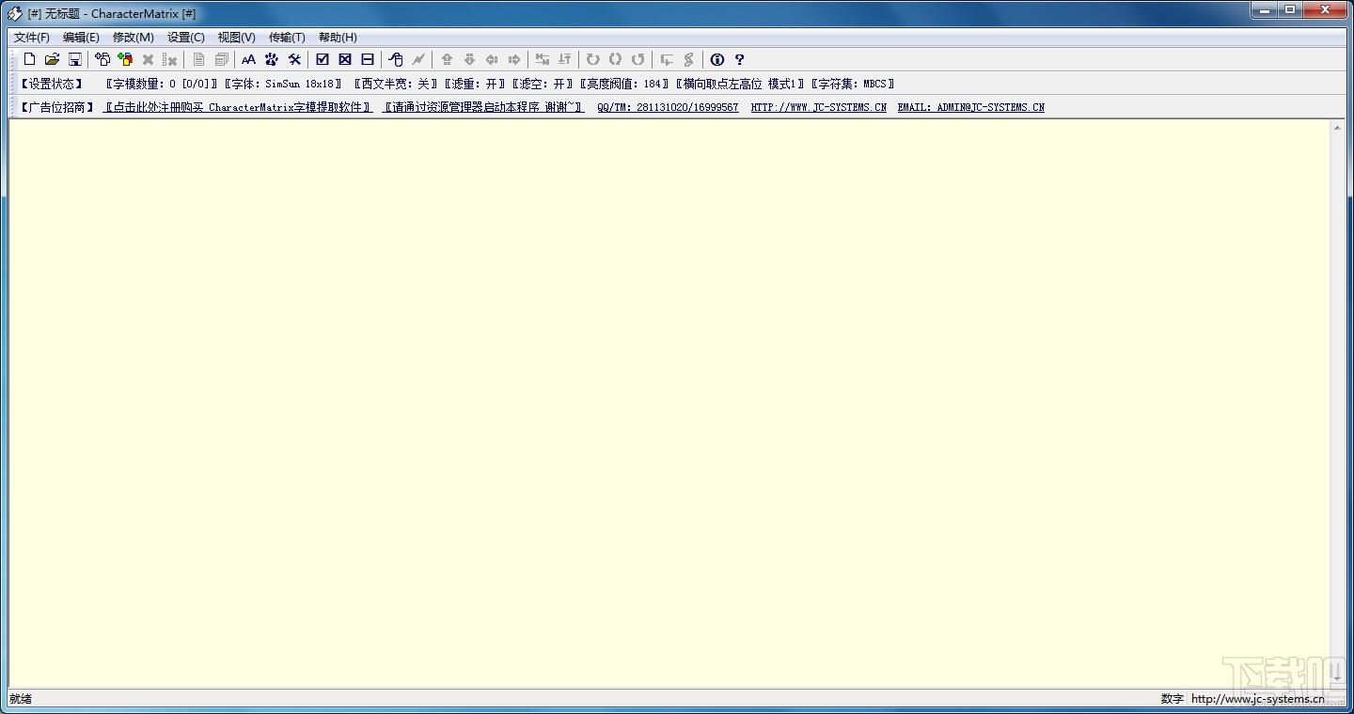The height and width of the screenshot is (714, 1354).
Task: Click the grayed move down arrow icon
Action: pyautogui.click(x=469, y=59)
